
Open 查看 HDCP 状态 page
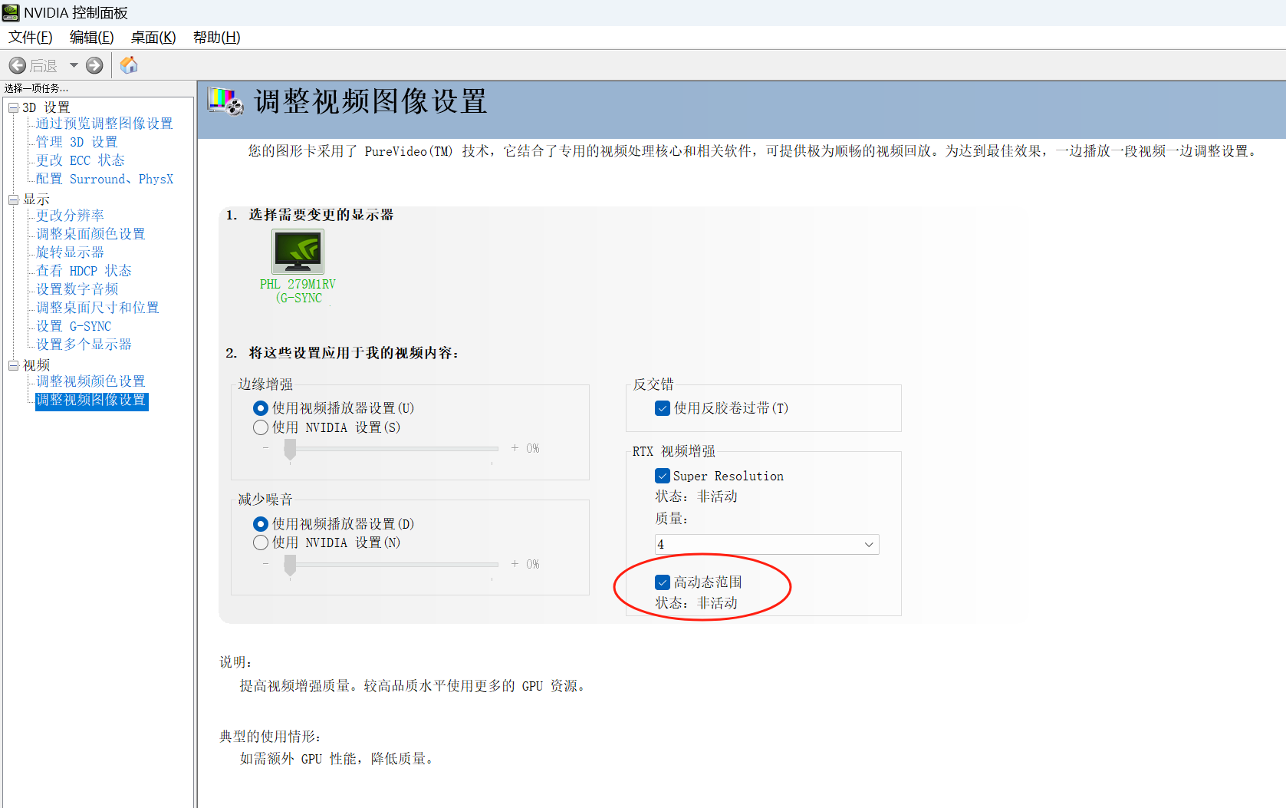tap(84, 271)
